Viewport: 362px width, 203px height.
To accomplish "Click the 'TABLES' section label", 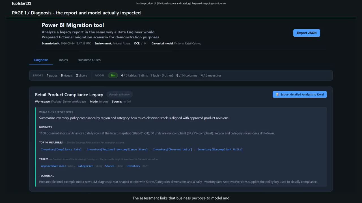I will [x=44, y=159].
